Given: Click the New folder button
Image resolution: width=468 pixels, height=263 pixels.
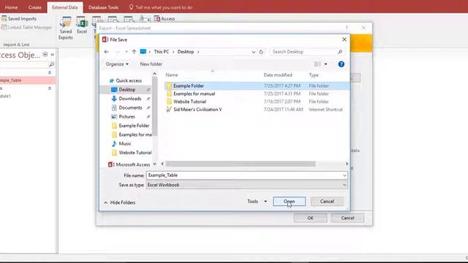Looking at the screenshot, I should tap(151, 64).
